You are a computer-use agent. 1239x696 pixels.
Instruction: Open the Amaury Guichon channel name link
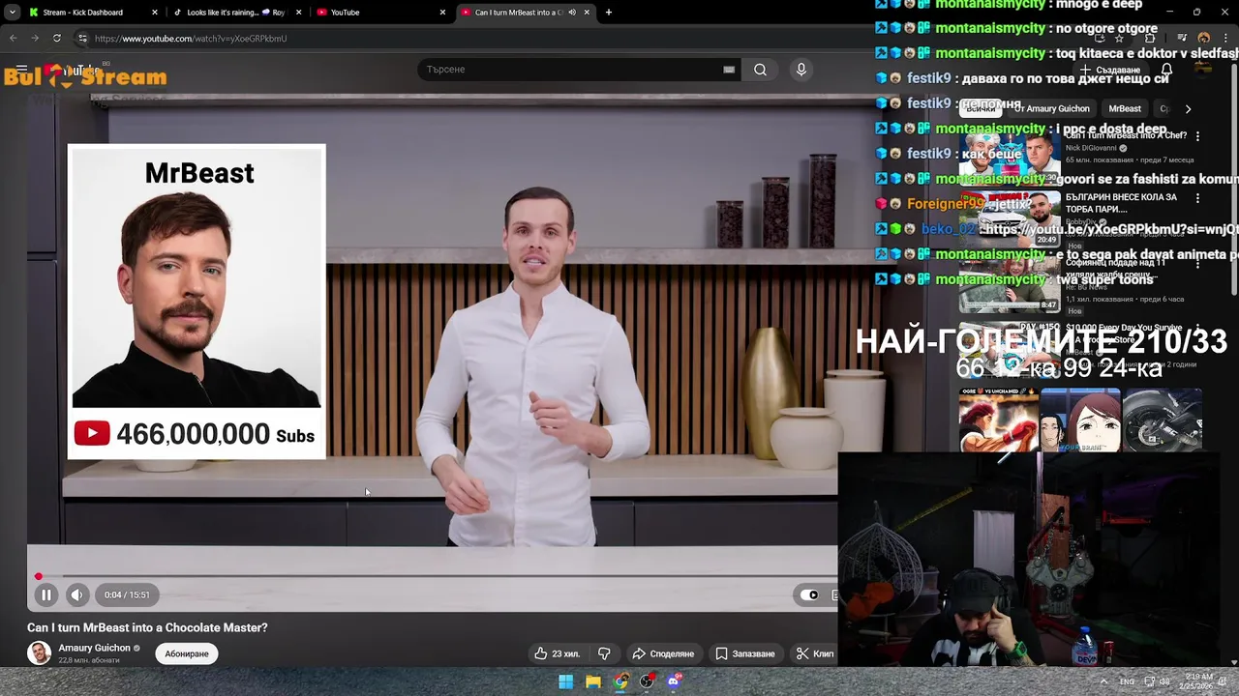pyautogui.click(x=94, y=648)
